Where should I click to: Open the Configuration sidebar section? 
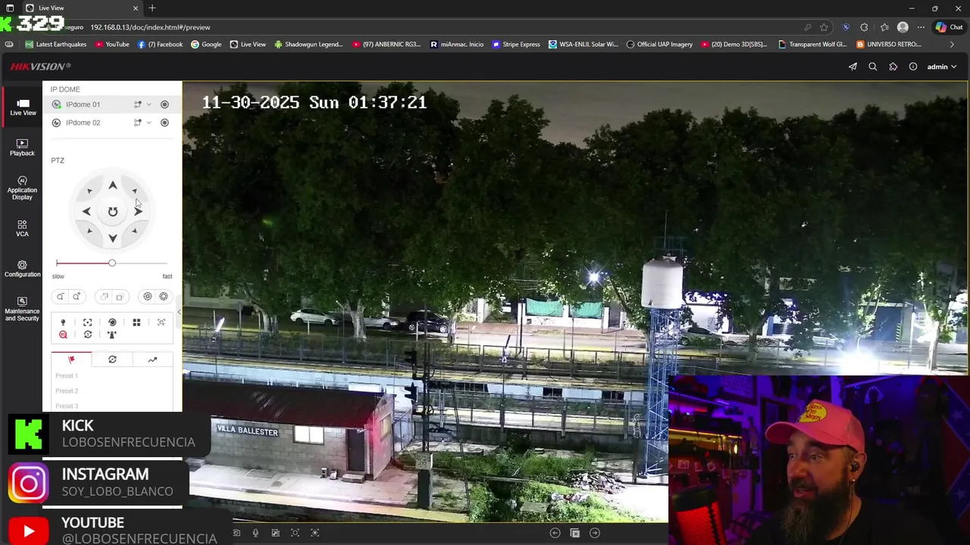22,269
